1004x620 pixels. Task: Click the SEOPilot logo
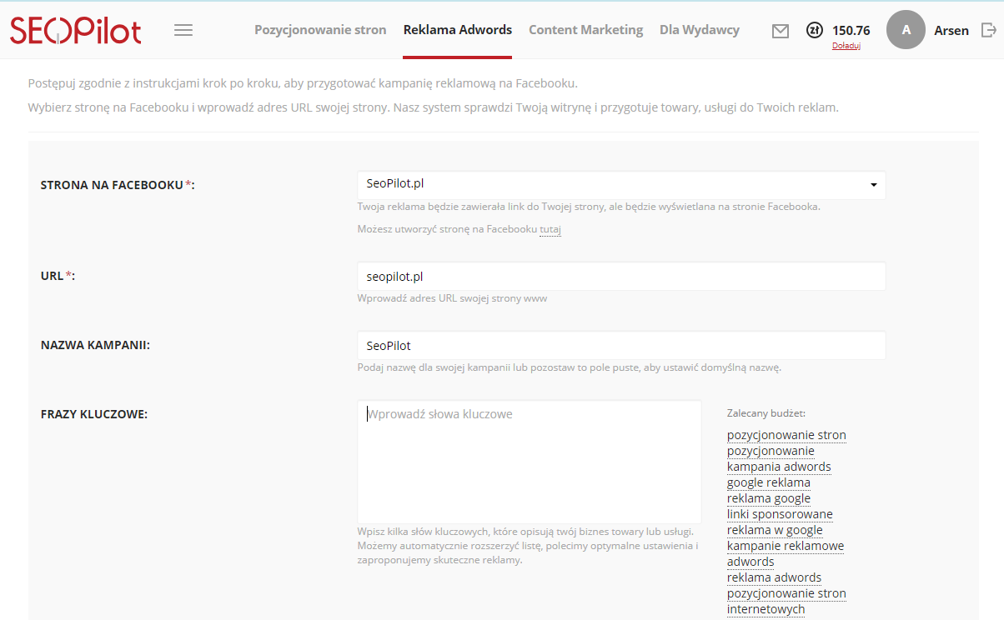point(76,30)
